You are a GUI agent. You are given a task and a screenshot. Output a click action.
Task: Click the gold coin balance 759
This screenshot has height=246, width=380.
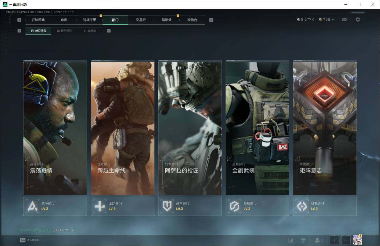pyautogui.click(x=325, y=20)
